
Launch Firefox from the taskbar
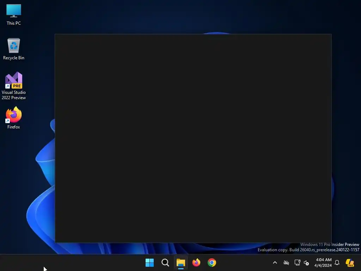pos(196,263)
